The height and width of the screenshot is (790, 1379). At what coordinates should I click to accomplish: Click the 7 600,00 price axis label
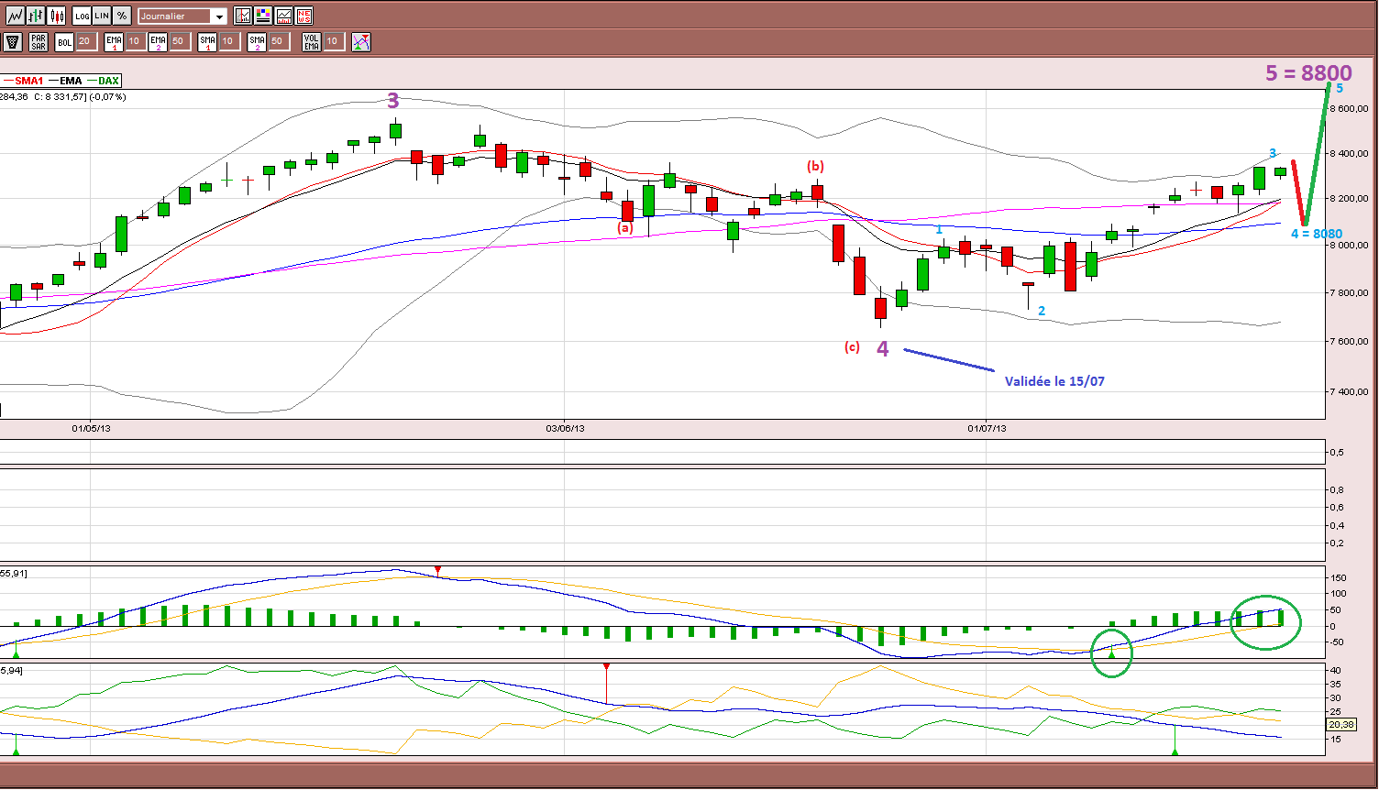pos(1348,341)
